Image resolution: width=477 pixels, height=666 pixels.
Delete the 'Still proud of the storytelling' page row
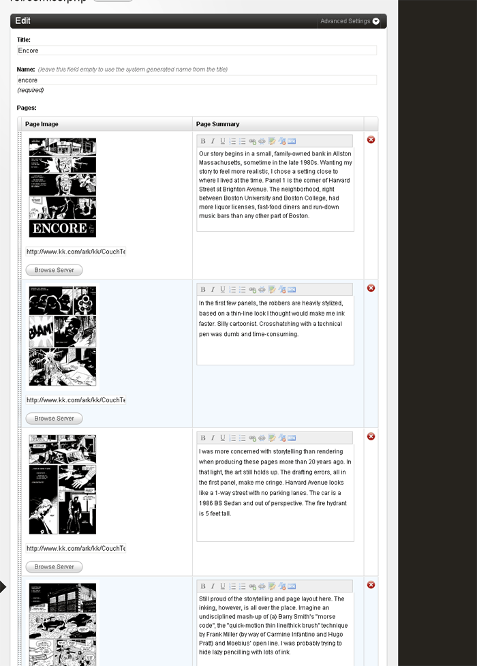coord(371,585)
